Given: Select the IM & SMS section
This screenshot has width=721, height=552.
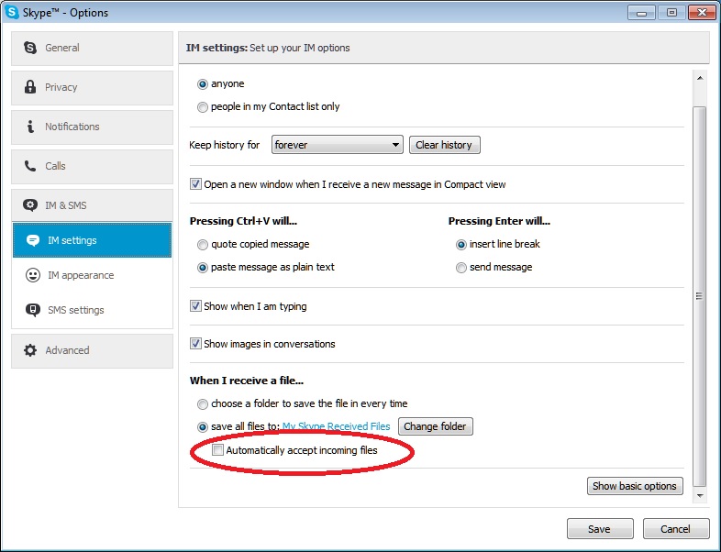Looking at the screenshot, I should [92, 205].
